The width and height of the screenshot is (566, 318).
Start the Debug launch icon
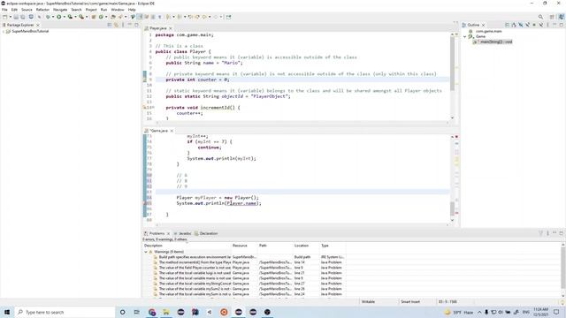pyautogui.click(x=48, y=17)
